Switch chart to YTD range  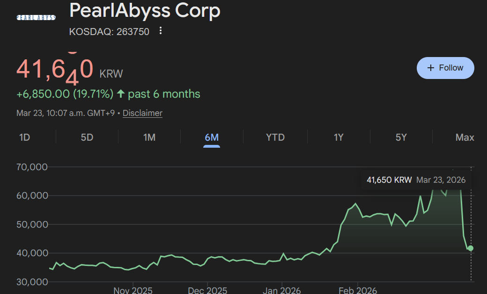pyautogui.click(x=275, y=137)
